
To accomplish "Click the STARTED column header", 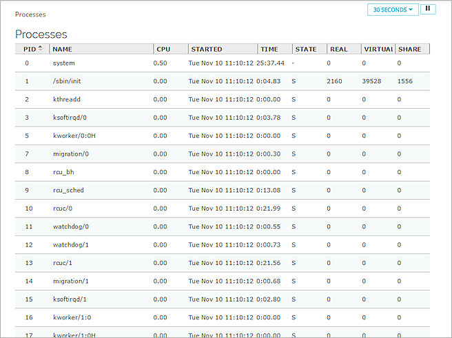I will [207, 50].
